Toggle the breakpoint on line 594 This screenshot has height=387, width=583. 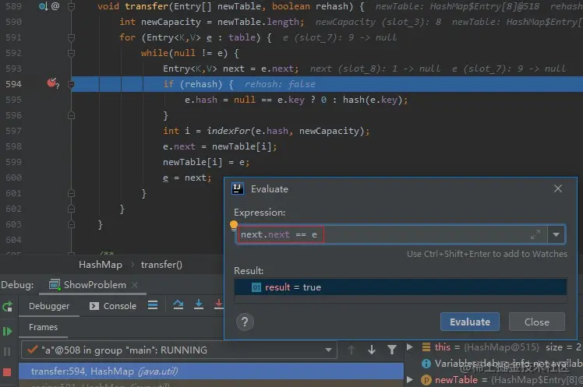pos(51,83)
